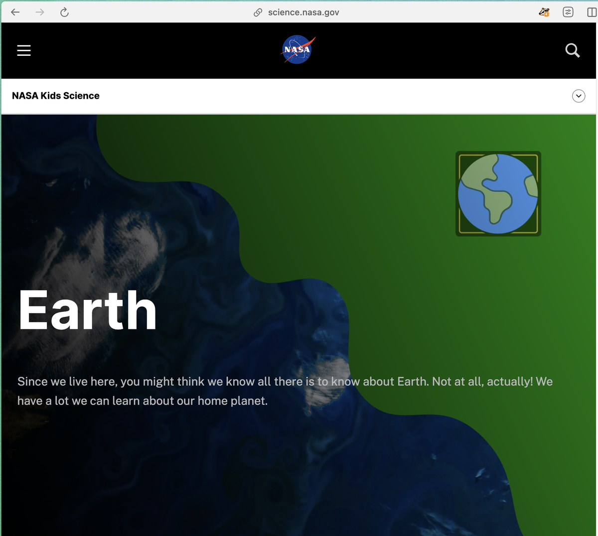Click the link icon in address bar
The width and height of the screenshot is (598, 536).
(x=258, y=12)
